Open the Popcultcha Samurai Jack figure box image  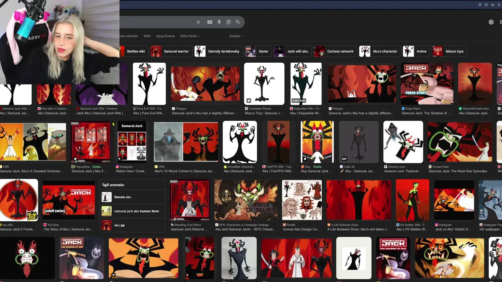[90, 142]
